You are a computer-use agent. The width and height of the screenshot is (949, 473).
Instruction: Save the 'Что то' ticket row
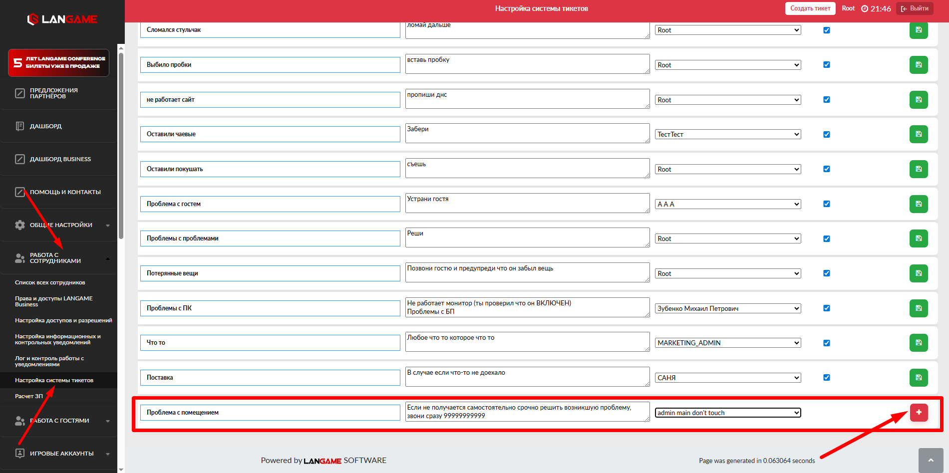pyautogui.click(x=919, y=343)
